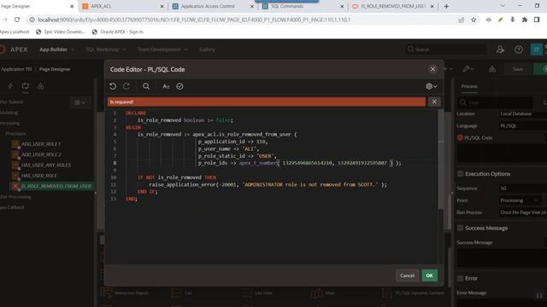
Task: Select ADD_USER_ROLE1 process in tree
Action: click(41, 144)
